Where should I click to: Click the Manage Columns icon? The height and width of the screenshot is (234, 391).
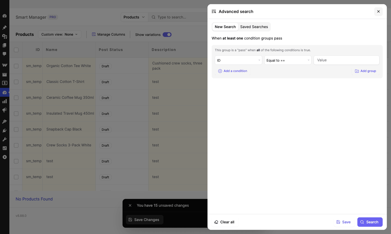click(x=94, y=34)
